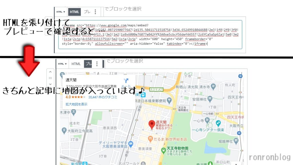Select the active HTML tab in upper toolbar
The width and height of the screenshot is (293, 165).
74,12
